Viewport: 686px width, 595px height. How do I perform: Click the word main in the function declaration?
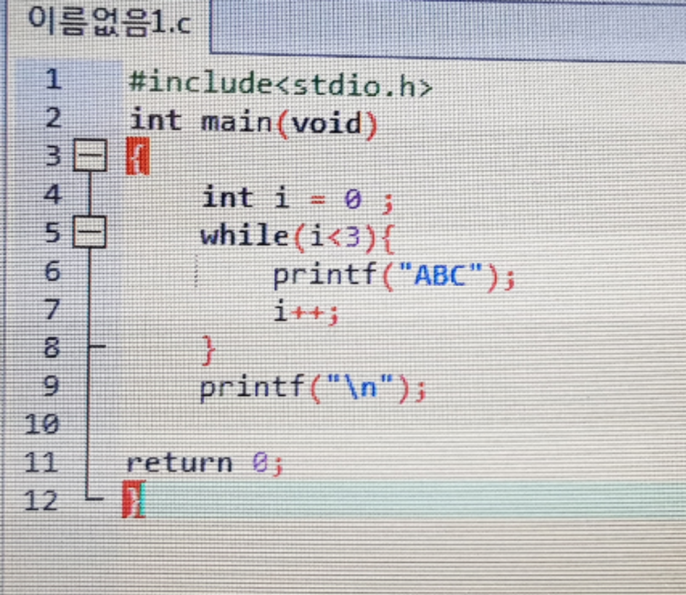tap(236, 121)
